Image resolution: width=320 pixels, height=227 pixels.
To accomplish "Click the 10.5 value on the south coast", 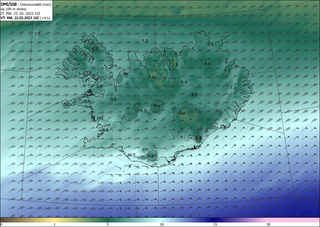I will click(x=131, y=155).
